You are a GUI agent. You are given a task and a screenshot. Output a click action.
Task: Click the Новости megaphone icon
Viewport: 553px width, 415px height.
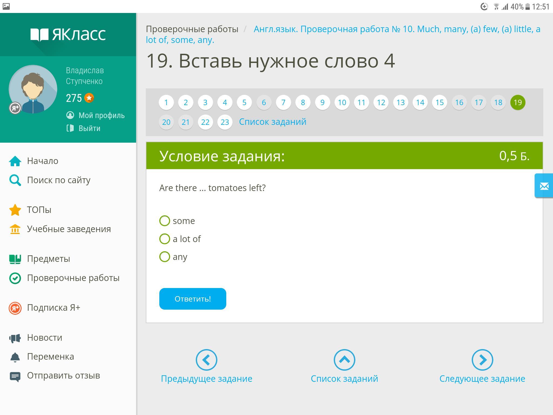[15, 338]
